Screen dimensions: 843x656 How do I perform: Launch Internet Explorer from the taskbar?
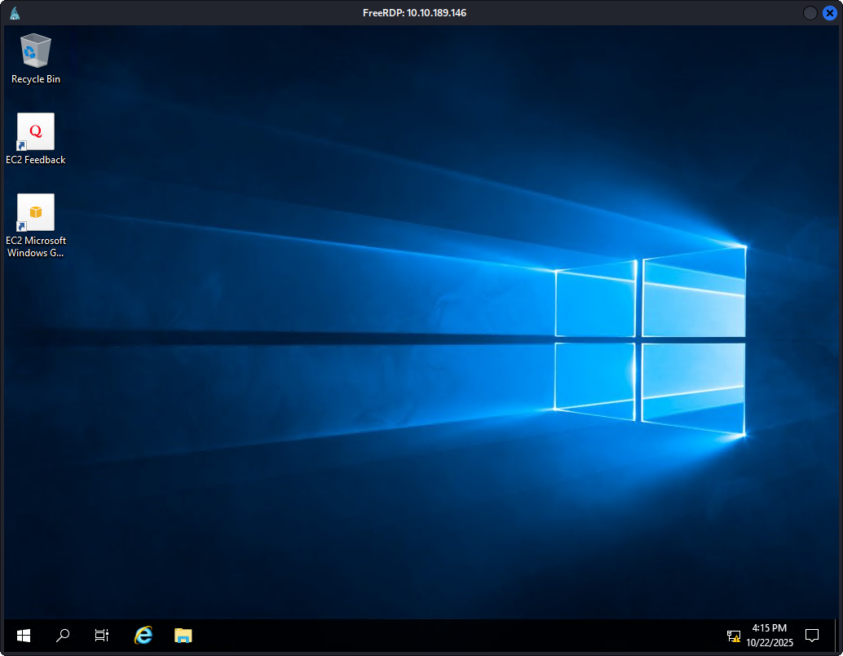click(143, 636)
